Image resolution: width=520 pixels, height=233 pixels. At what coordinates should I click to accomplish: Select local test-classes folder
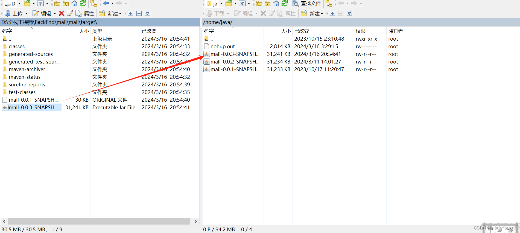22,92
